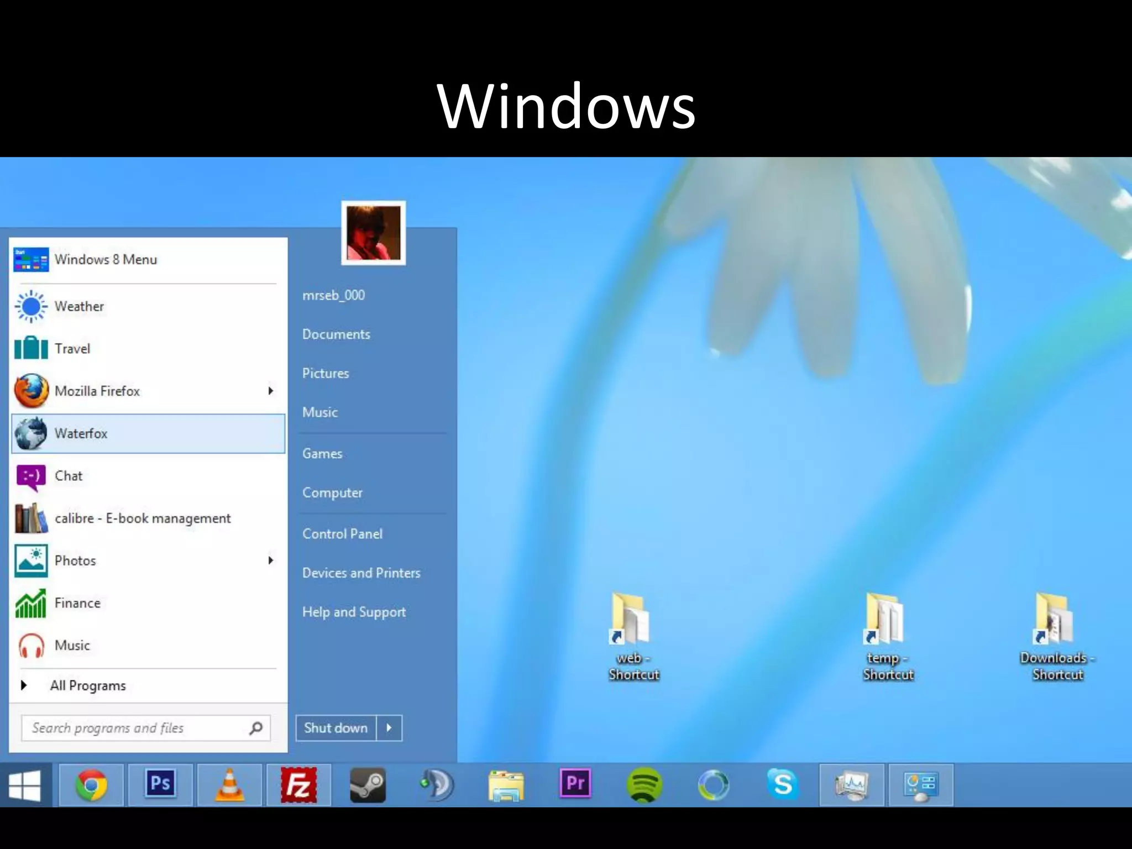Launch Mozilla Firefox from start menu
This screenshot has width=1132, height=849.
click(x=148, y=391)
